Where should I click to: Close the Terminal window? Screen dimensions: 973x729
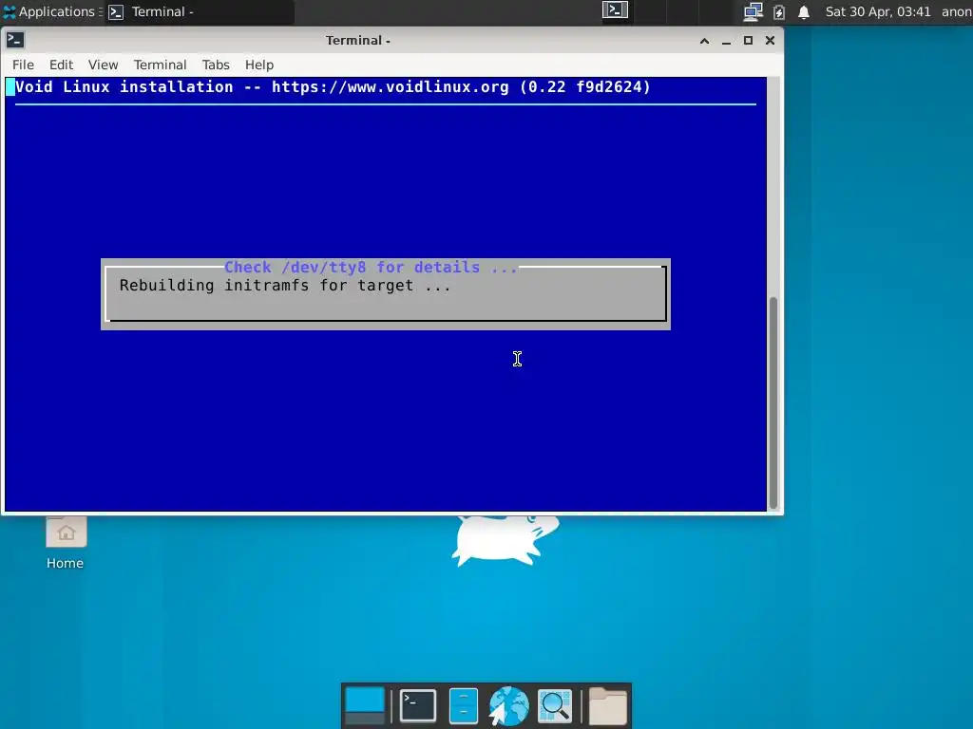(x=770, y=41)
